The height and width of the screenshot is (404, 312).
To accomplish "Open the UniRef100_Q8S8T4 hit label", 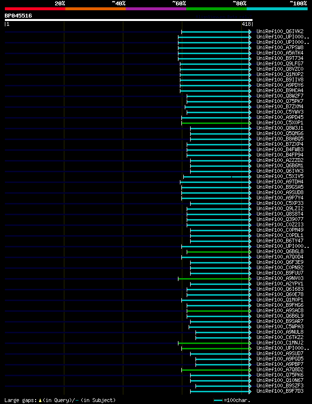I will coord(280,214).
